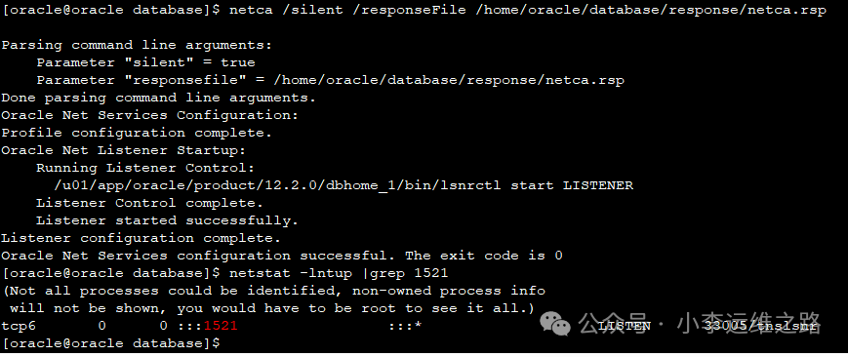Click the 33005/tnslsnr process entry
Screen dimensions: 848x357
(760, 326)
